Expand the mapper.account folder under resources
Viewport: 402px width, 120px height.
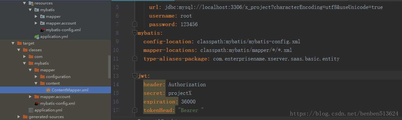click(x=36, y=23)
